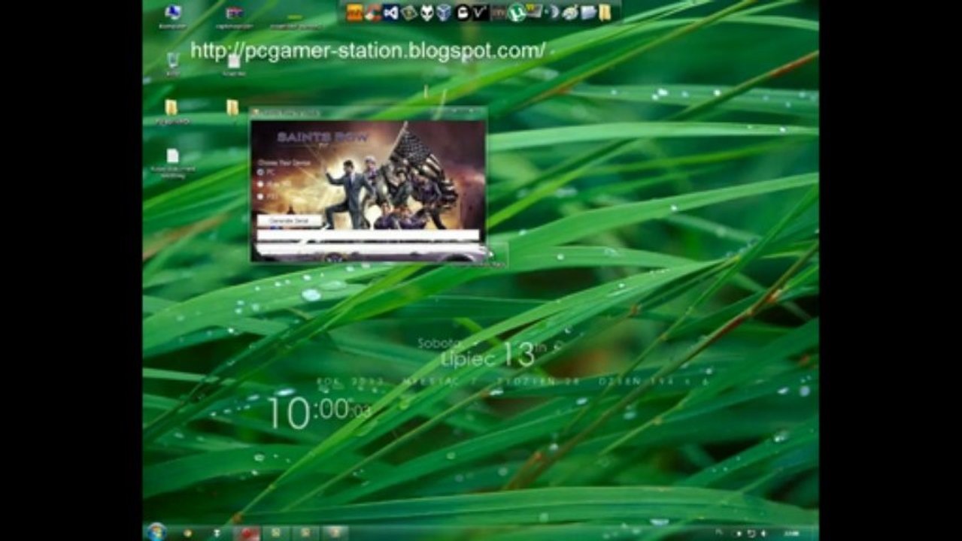Open the Windows Start orb
962x541 pixels.
(156, 532)
